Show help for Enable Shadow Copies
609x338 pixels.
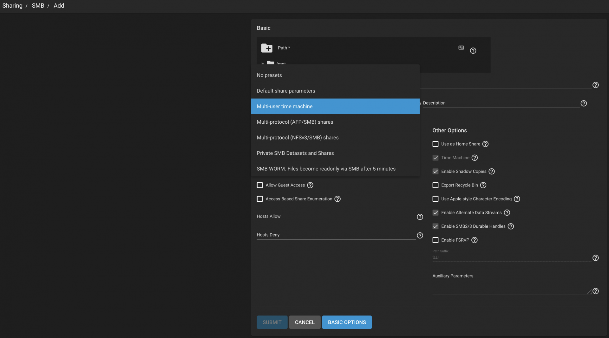[492, 172]
